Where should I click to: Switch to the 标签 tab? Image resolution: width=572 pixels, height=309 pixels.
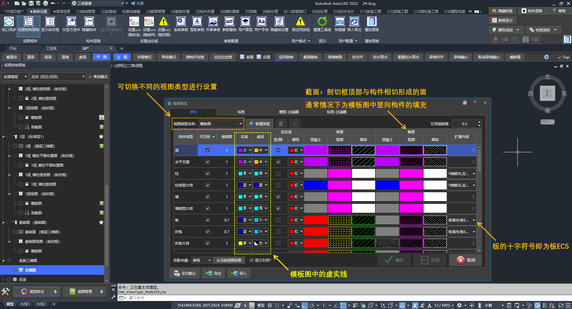(x=241, y=112)
